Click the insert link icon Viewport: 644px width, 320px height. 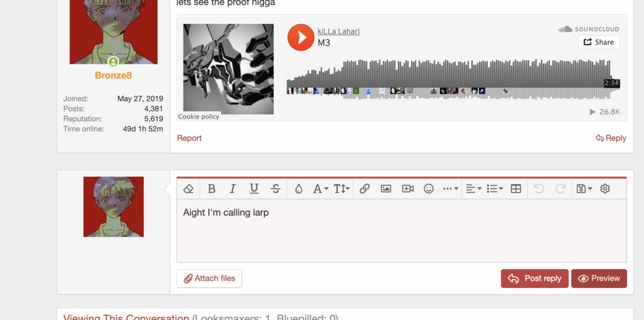(365, 189)
